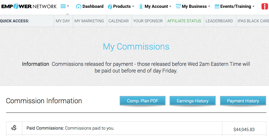Screen dimensions: 269x136
Task: Go to the MY MARKETING tab
Action: pyautogui.click(x=89, y=21)
